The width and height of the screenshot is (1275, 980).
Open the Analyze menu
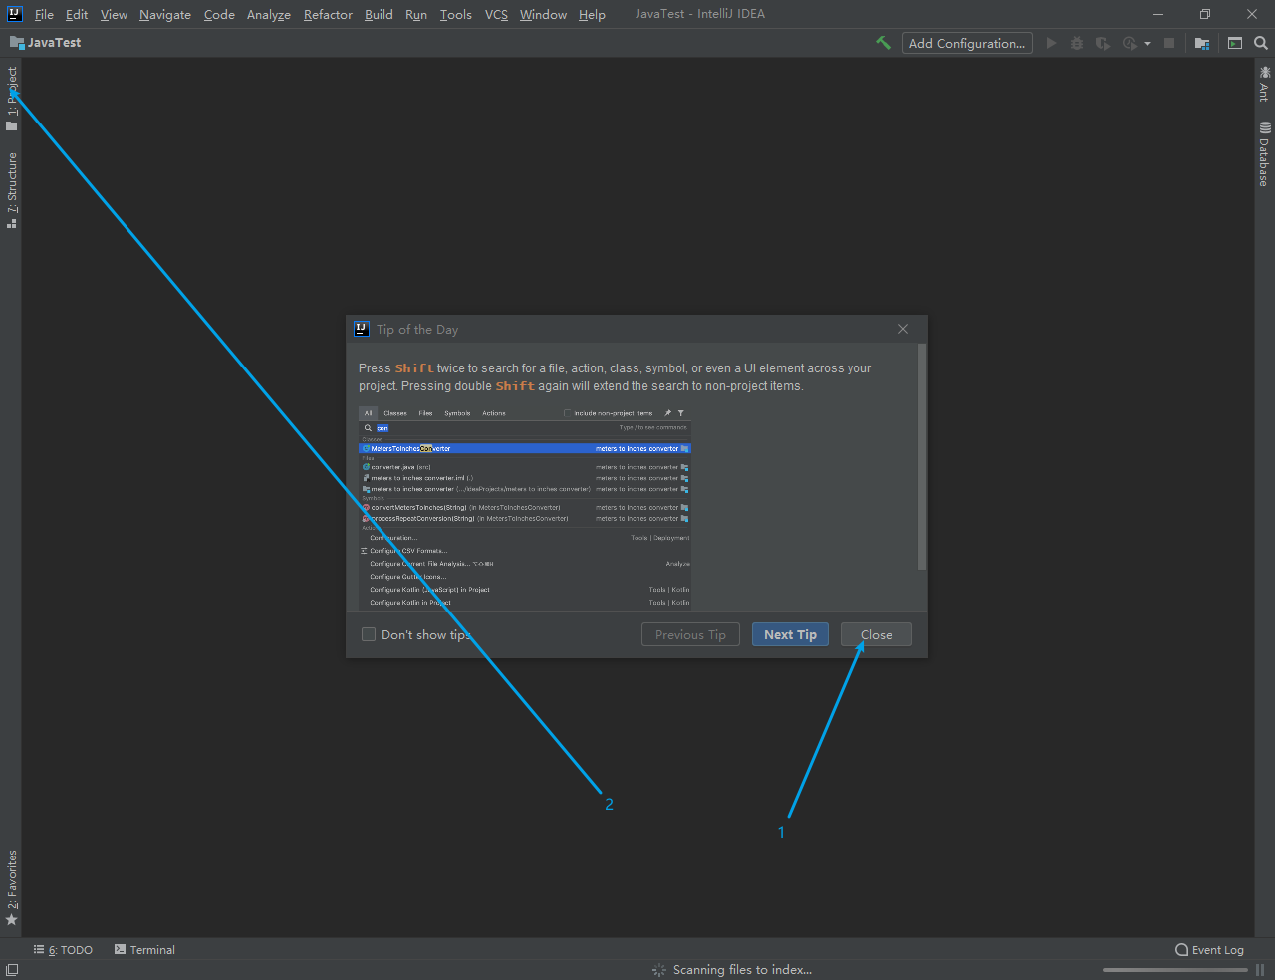[269, 15]
